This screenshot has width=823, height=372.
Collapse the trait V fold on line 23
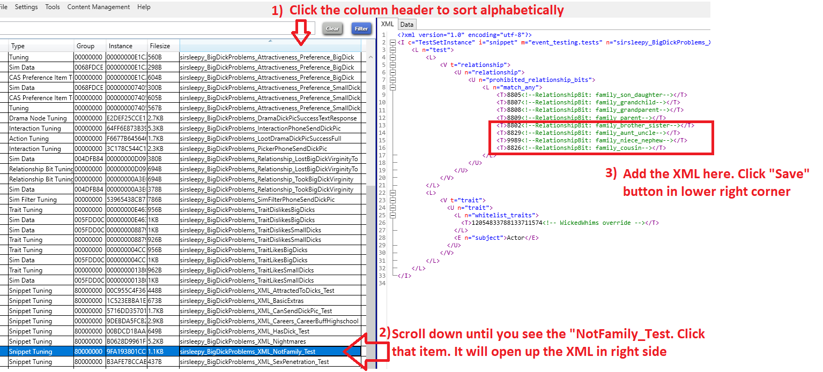(x=393, y=200)
